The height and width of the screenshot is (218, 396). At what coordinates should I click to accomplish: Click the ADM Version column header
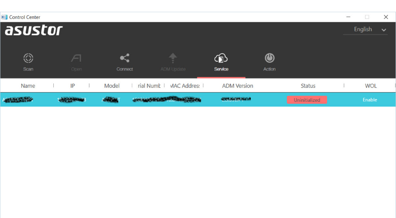click(238, 86)
